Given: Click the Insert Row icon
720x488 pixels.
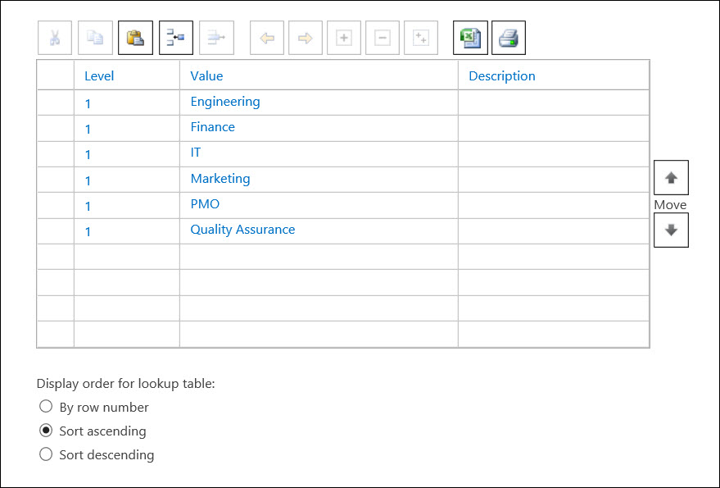Looking at the screenshot, I should [176, 38].
